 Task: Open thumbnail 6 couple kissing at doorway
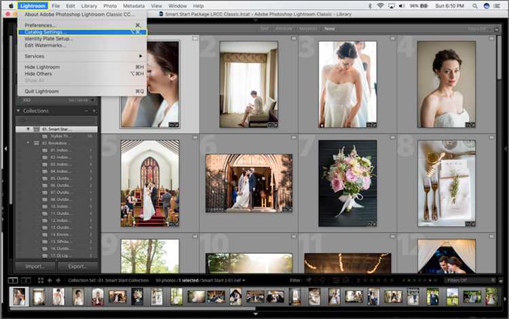pyautogui.click(x=249, y=183)
